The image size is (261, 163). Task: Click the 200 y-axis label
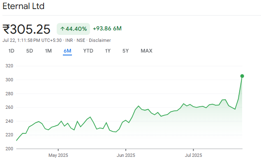pyautogui.click(x=9, y=149)
